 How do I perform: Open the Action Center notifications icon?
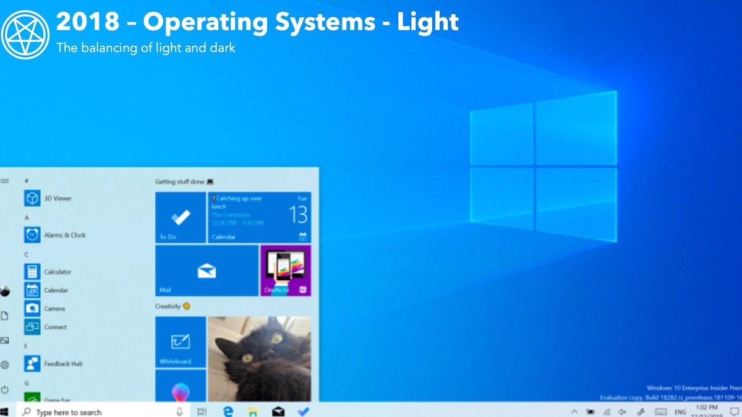[733, 411]
